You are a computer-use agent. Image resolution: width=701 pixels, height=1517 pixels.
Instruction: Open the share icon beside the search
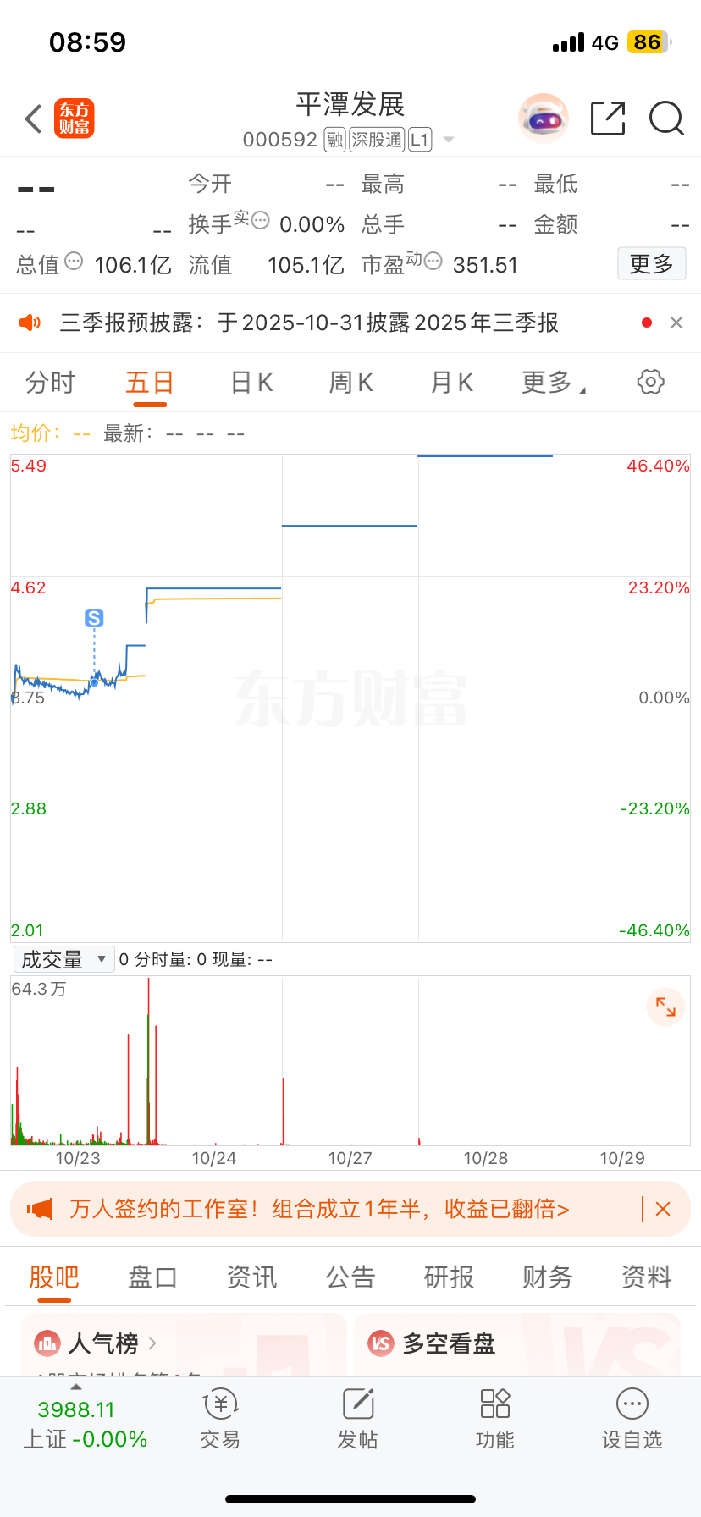tap(608, 119)
